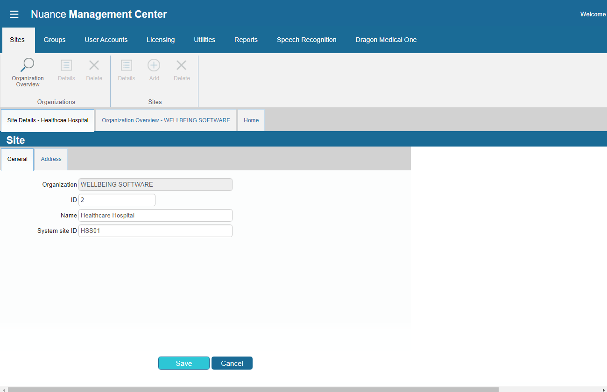Image resolution: width=607 pixels, height=392 pixels.
Task: Select Organizations Delete icon
Action: pyautogui.click(x=94, y=65)
